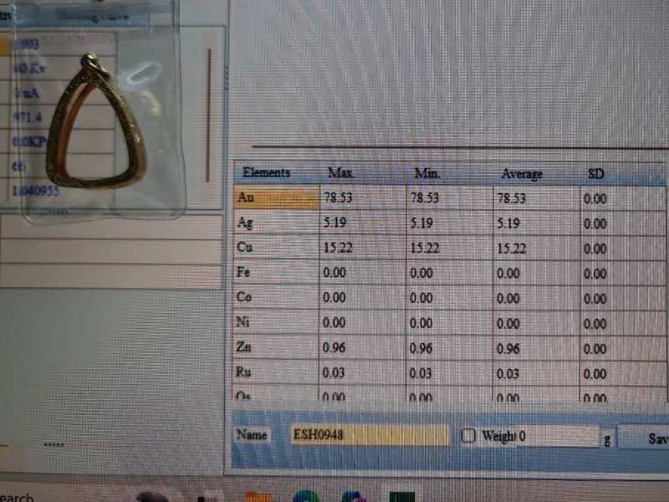Click the Weight value input box

[x=556, y=436]
